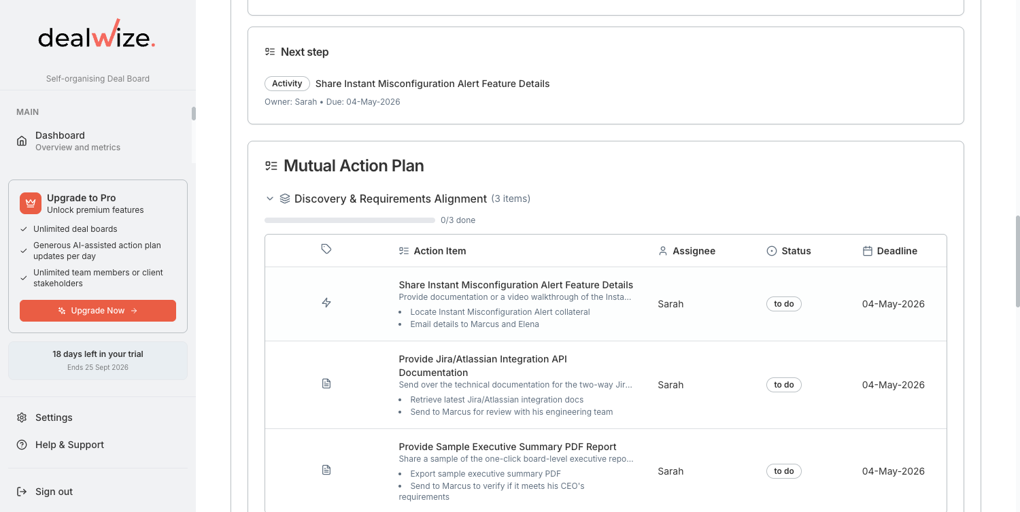Click 'Locate Instant Misconfiguration Alert collateral' subtask
This screenshot has width=1020, height=512.
[500, 312]
